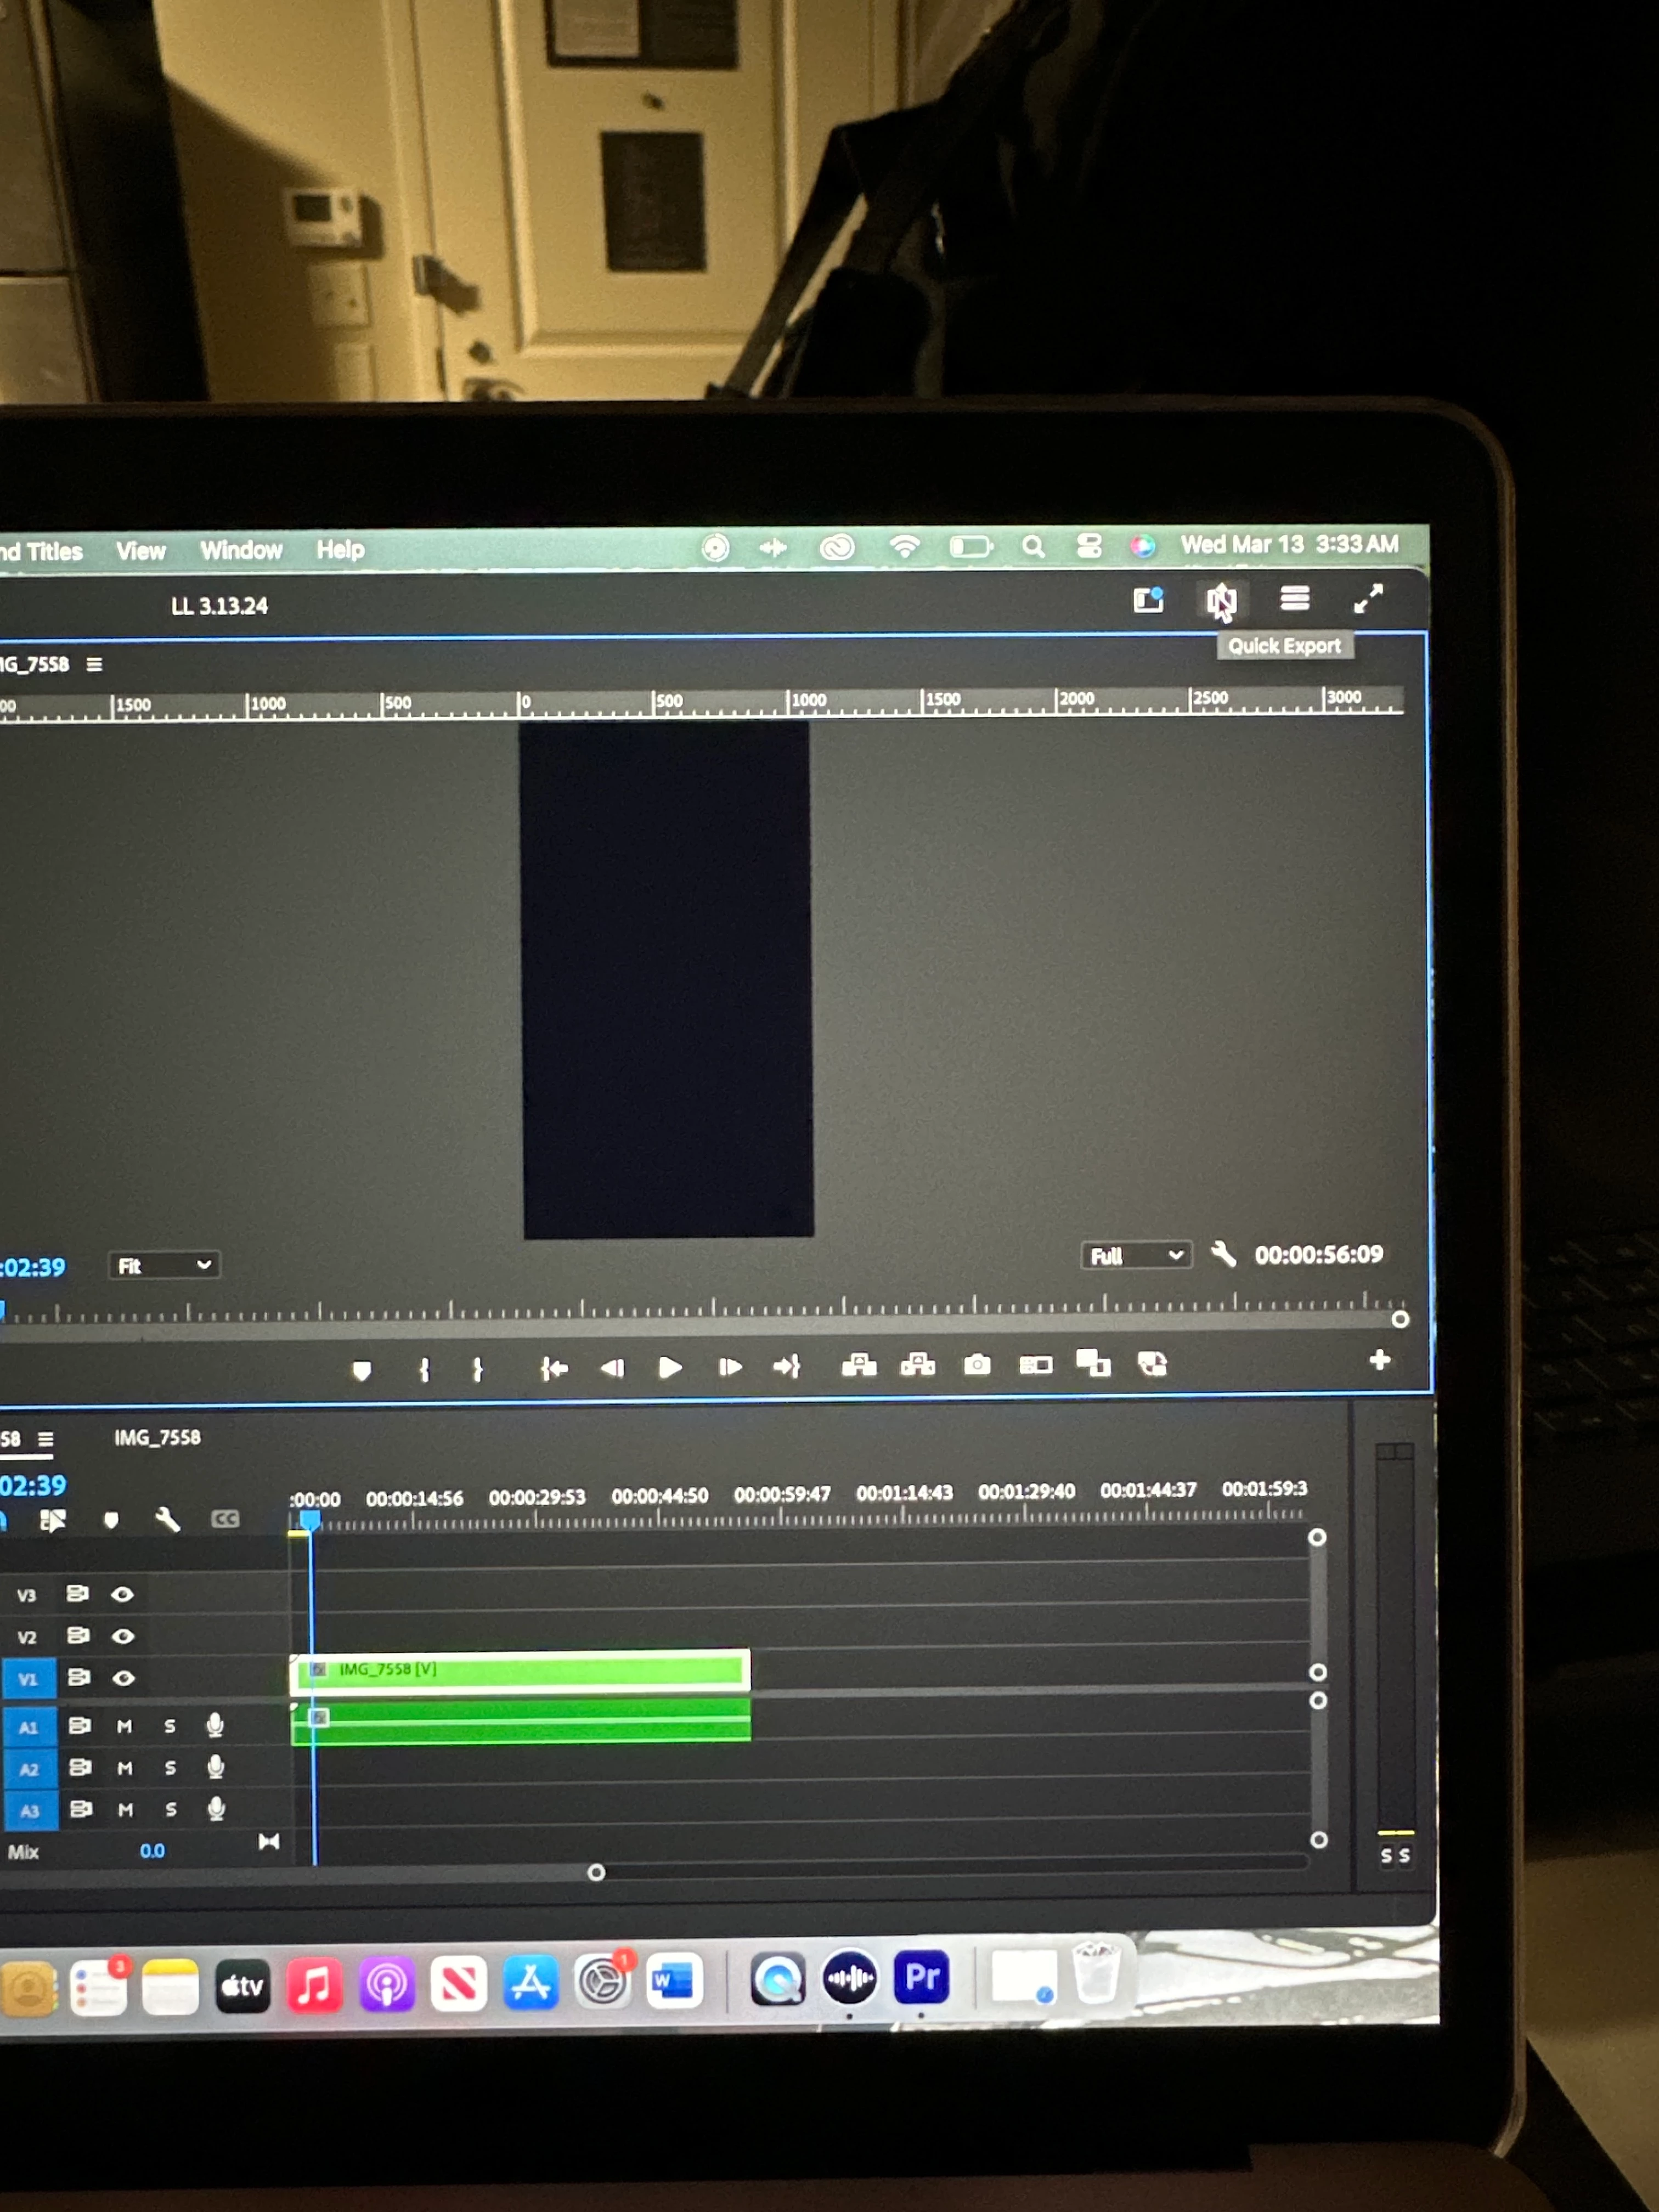Click the Lift button icon
The image size is (1659, 2212).
[859, 1365]
